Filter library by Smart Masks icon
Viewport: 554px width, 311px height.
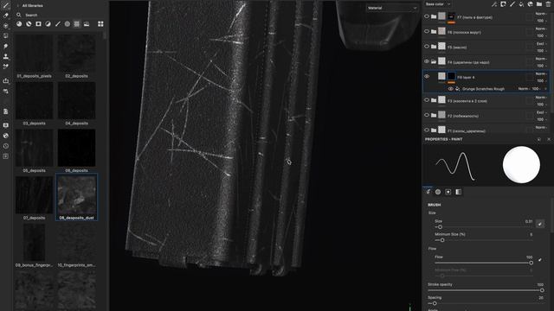pyautogui.click(x=38, y=24)
